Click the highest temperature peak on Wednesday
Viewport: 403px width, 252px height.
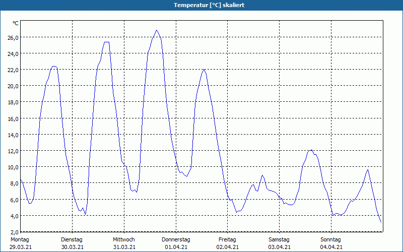[156, 30]
